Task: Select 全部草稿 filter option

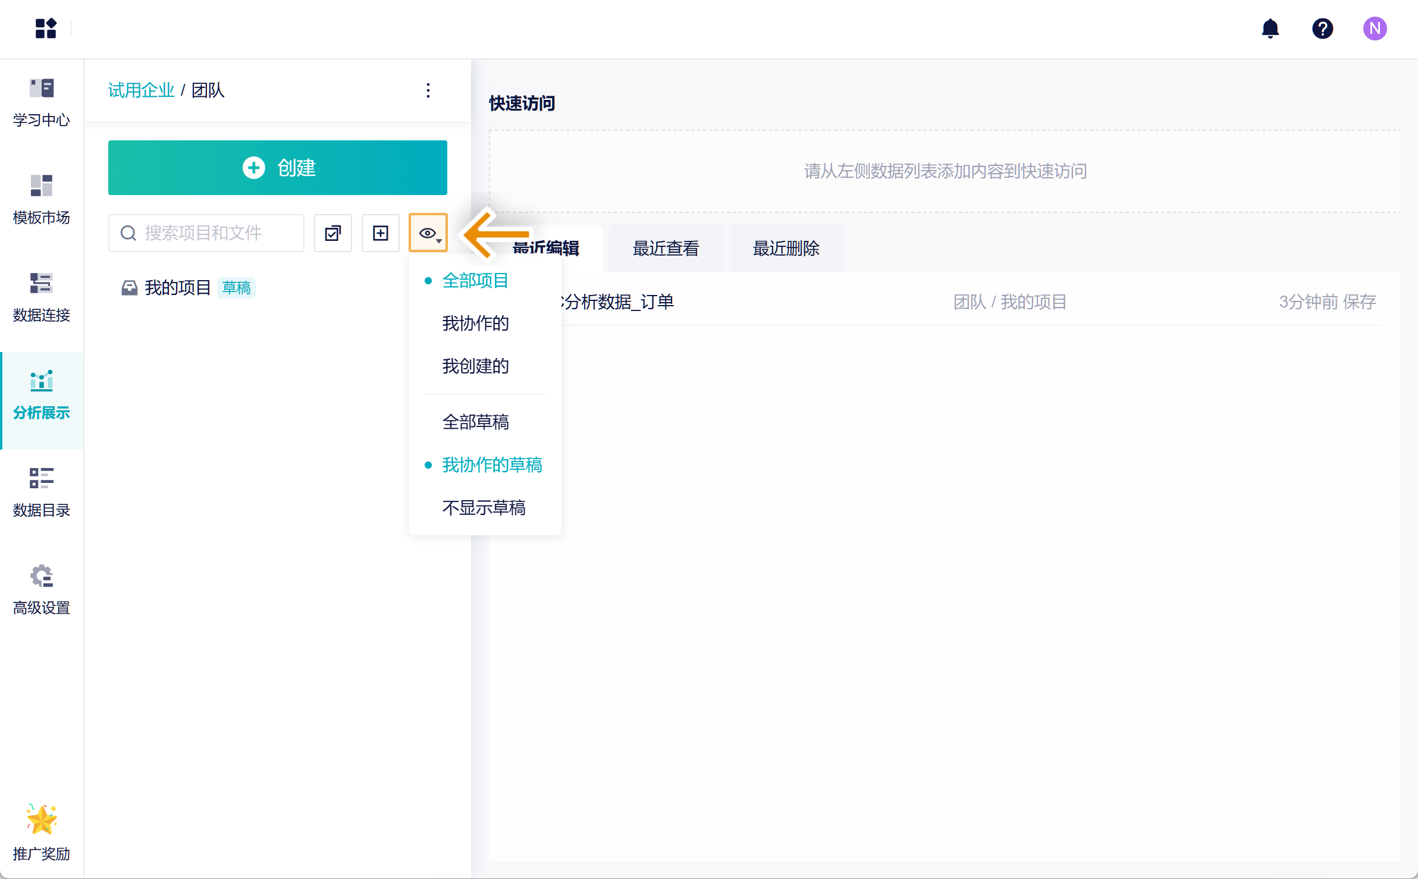Action: [x=475, y=422]
